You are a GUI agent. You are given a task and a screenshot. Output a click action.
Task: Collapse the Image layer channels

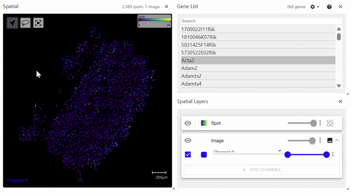tap(337, 140)
